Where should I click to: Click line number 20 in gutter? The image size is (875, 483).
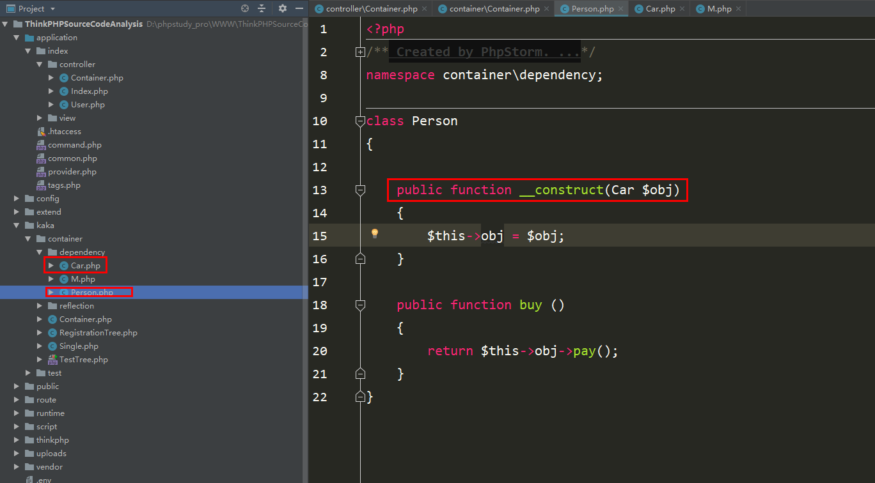click(320, 351)
